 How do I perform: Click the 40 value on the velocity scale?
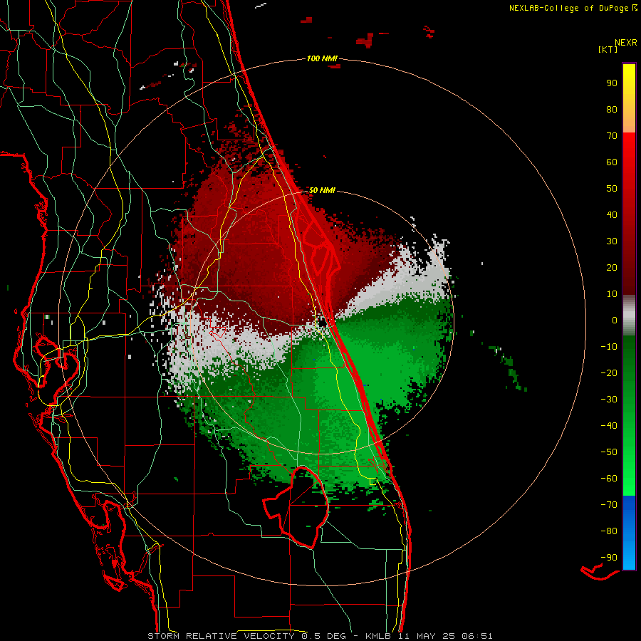pos(612,214)
